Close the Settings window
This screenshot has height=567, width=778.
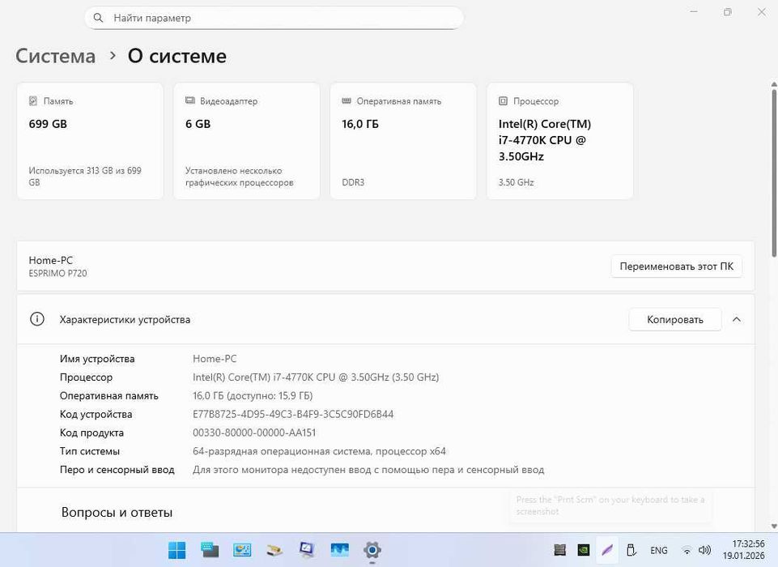762,11
